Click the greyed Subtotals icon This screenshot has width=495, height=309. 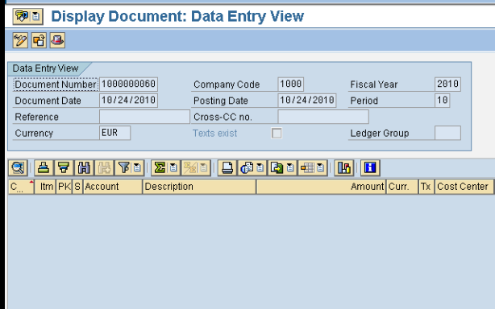[190, 167]
